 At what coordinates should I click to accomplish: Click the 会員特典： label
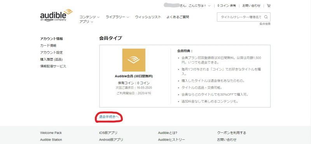point(185,51)
